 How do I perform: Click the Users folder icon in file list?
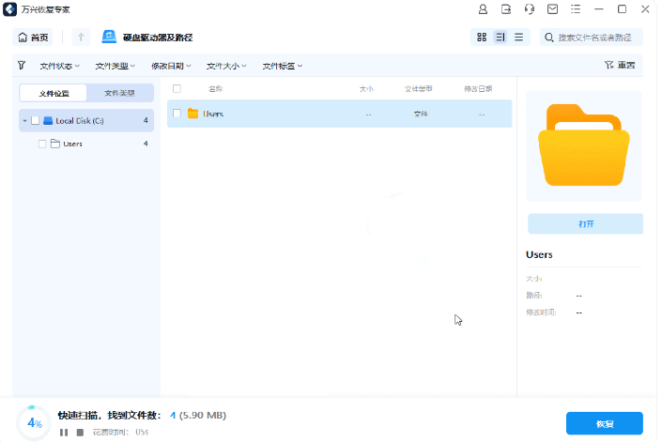(192, 114)
